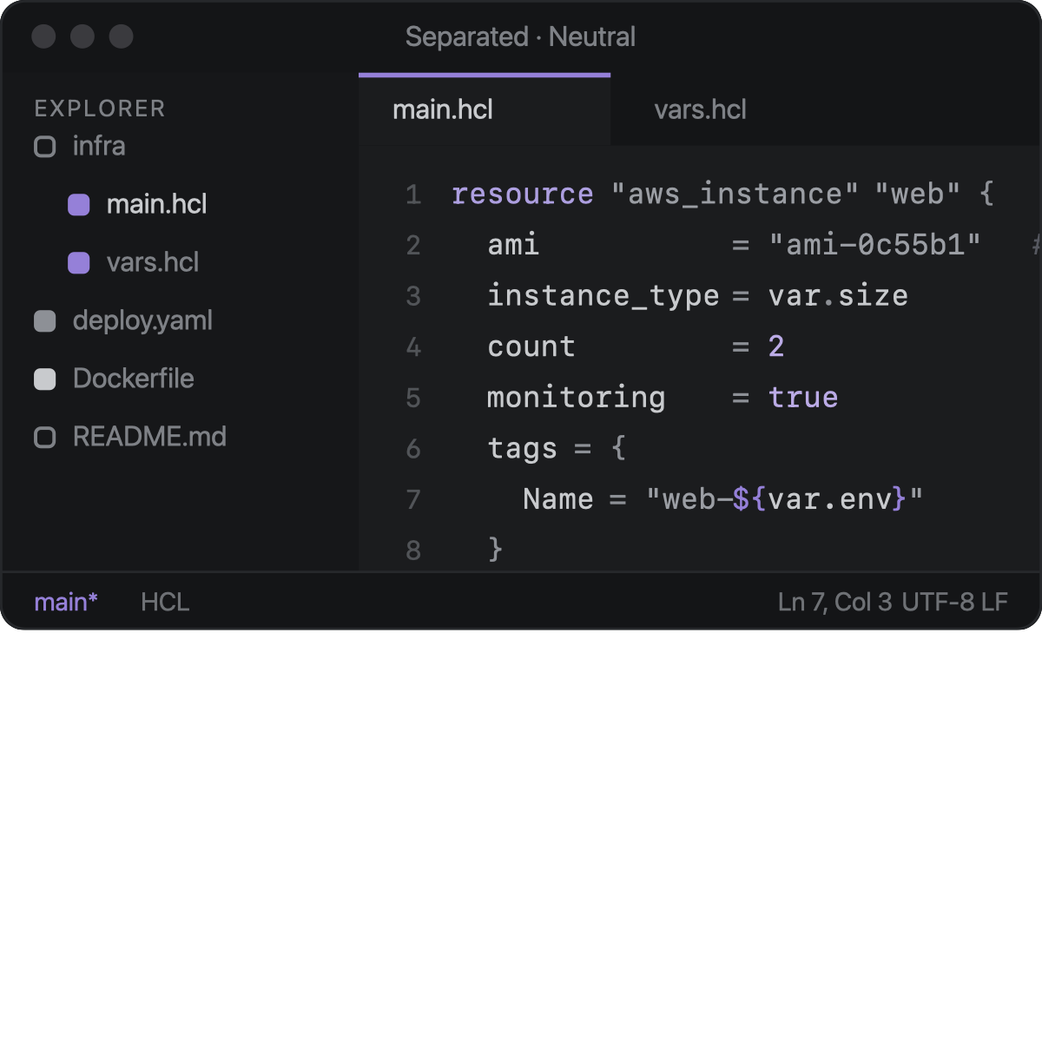Click line number 5 in the gutter
Viewport: 1042px width, 1042px height.
tap(413, 398)
